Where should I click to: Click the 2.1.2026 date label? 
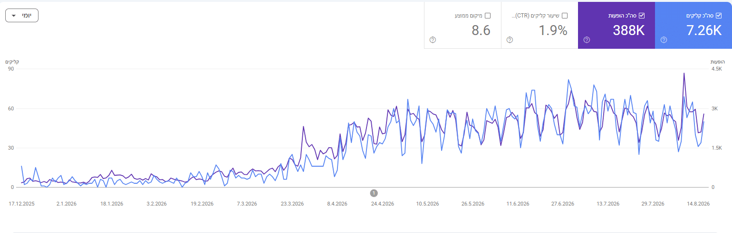coord(67,204)
